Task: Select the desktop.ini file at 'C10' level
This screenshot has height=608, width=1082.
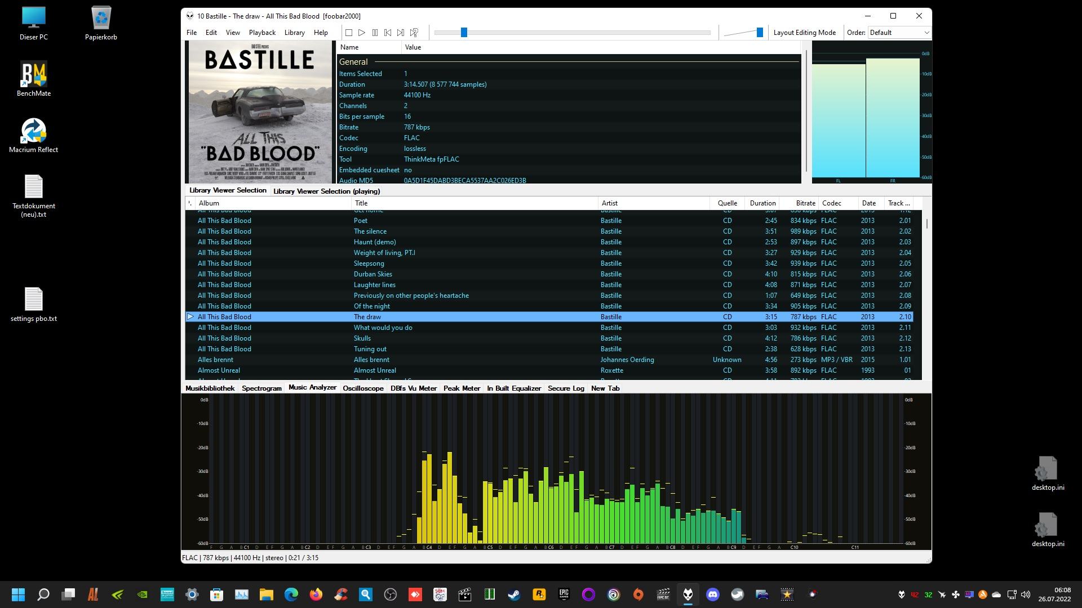Action: pyautogui.click(x=1048, y=530)
